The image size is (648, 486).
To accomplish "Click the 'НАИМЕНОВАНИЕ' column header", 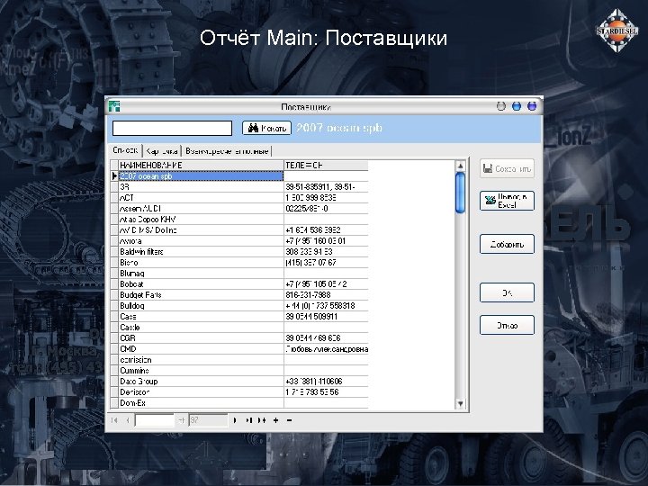I will pos(201,166).
